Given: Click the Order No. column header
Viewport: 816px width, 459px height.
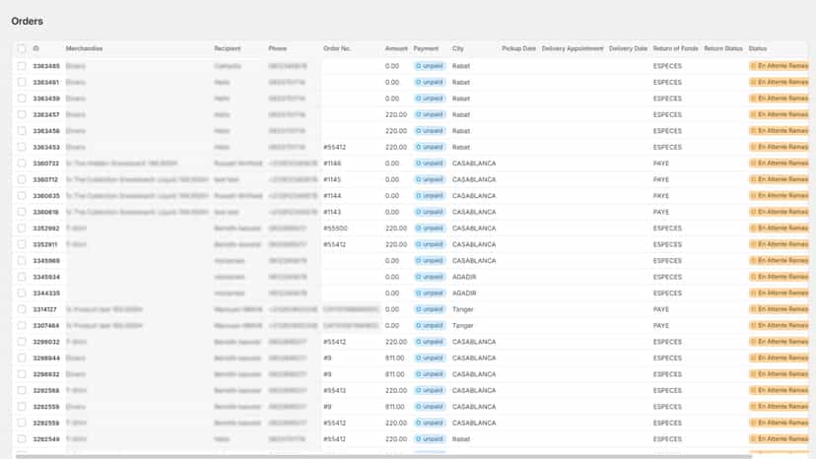Looking at the screenshot, I should tap(337, 48).
